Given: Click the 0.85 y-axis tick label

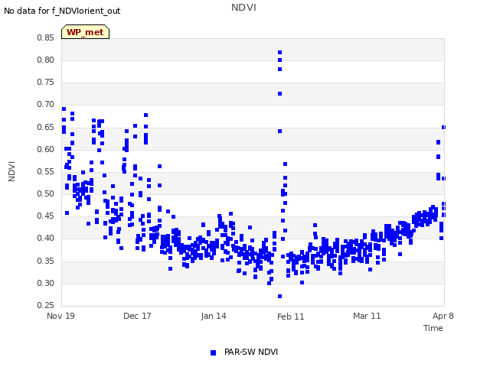Looking at the screenshot, I should [45, 37].
